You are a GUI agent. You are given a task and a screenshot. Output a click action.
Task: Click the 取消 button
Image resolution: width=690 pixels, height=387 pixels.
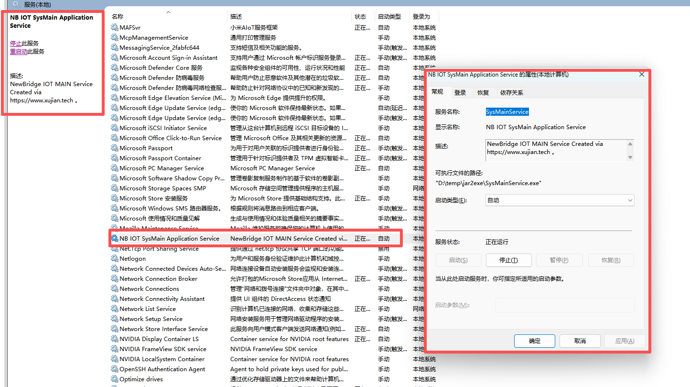[x=580, y=341]
